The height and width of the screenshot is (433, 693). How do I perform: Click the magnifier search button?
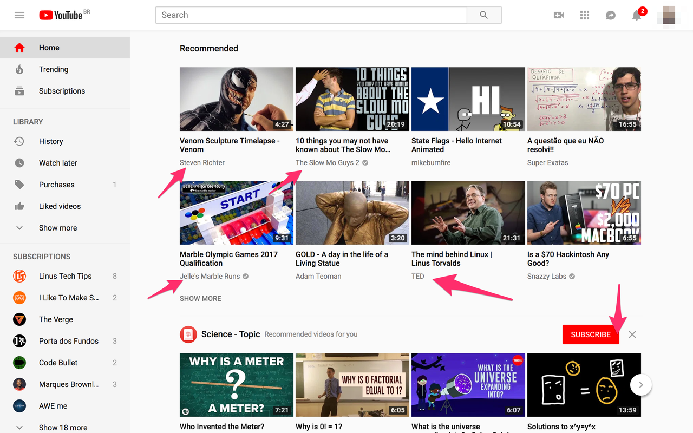point(484,15)
